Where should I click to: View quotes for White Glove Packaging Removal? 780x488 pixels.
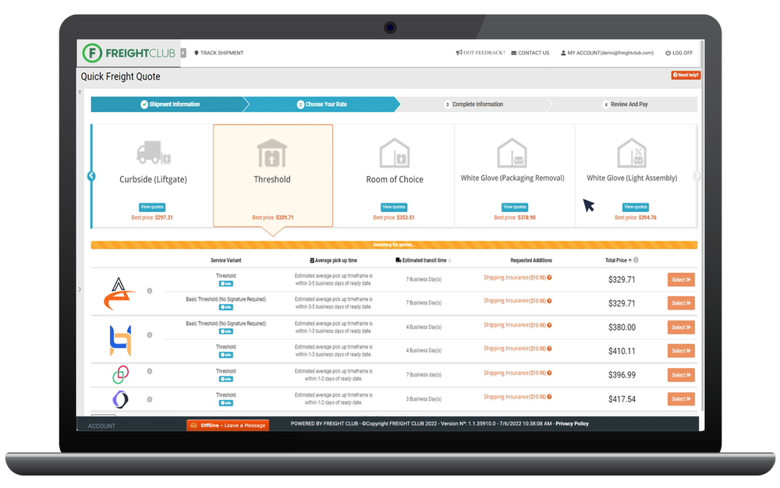(x=515, y=207)
